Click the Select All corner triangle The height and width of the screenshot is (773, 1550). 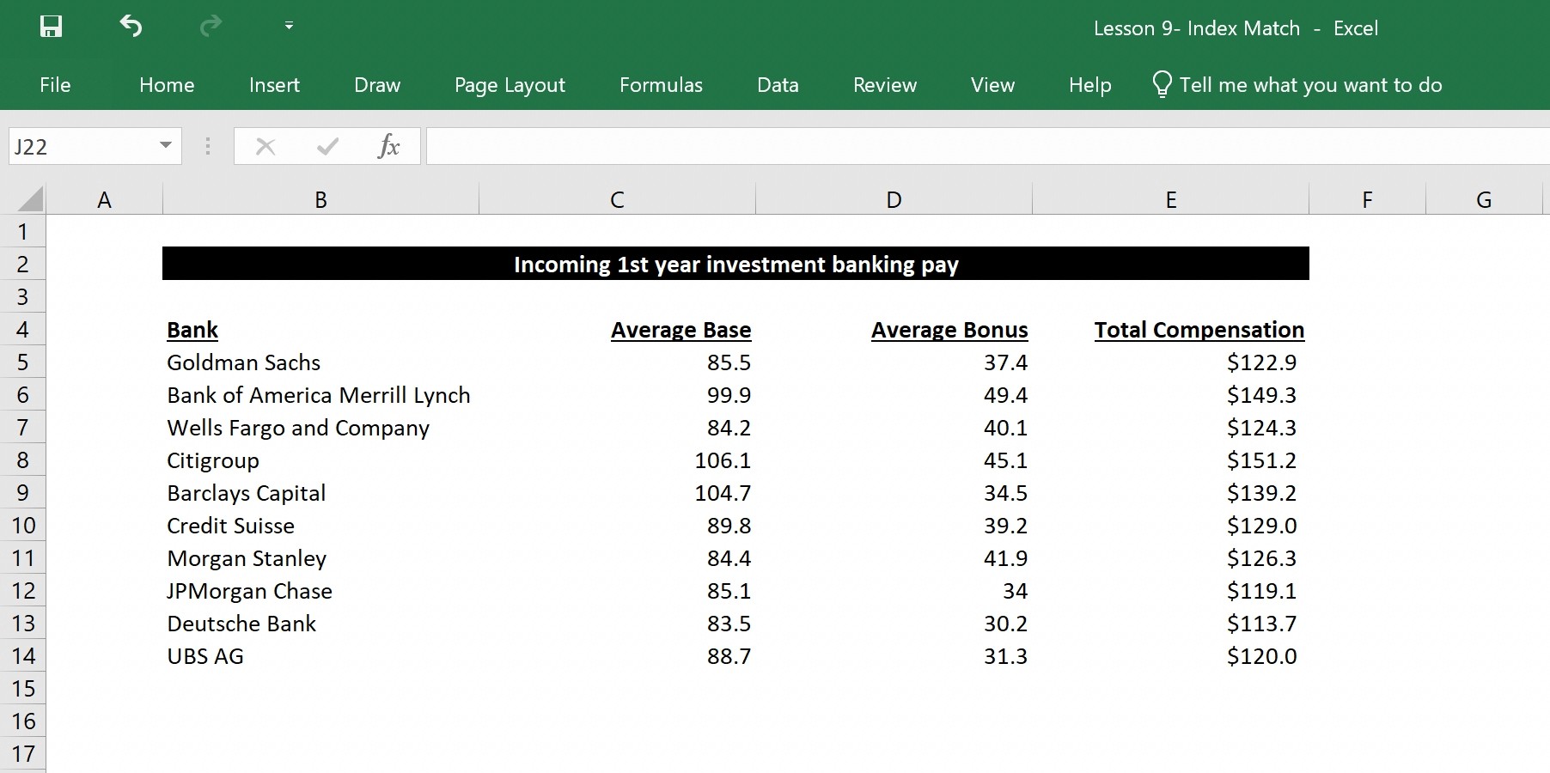point(30,199)
